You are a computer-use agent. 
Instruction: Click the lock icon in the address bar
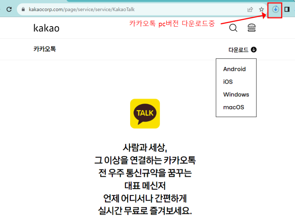pos(23,9)
